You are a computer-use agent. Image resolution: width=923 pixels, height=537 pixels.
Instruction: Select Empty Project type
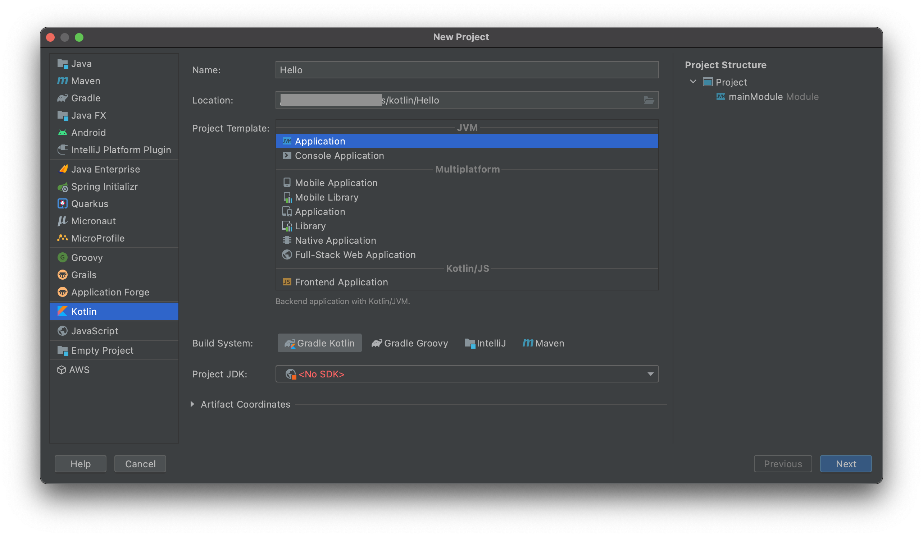click(x=114, y=350)
